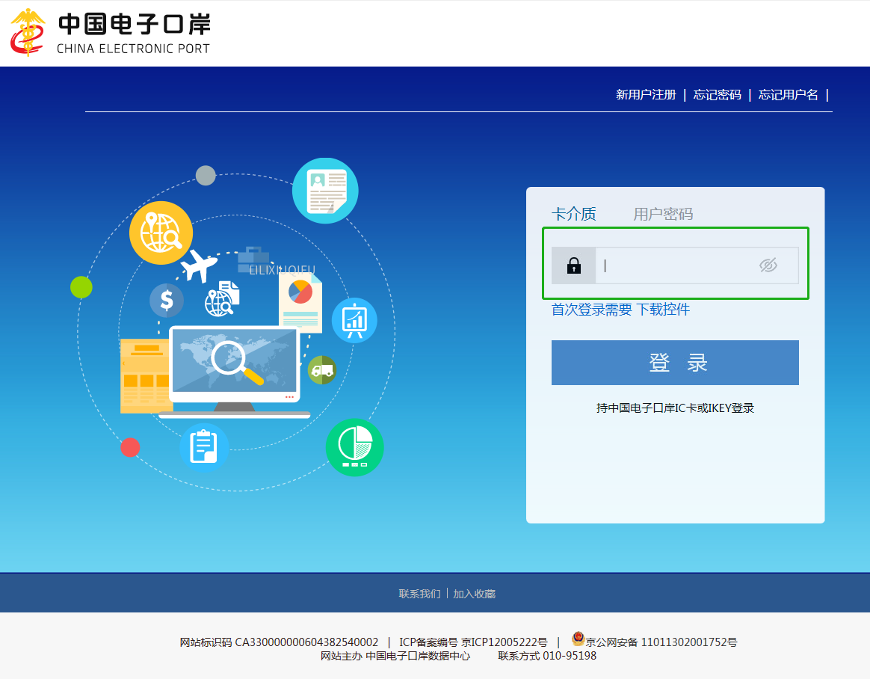Image resolution: width=870 pixels, height=679 pixels.
Task: Click the padlock icon in password field
Action: click(573, 265)
